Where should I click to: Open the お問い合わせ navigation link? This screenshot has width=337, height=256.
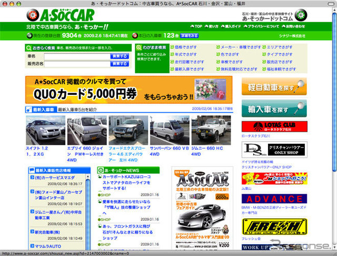click(x=293, y=26)
